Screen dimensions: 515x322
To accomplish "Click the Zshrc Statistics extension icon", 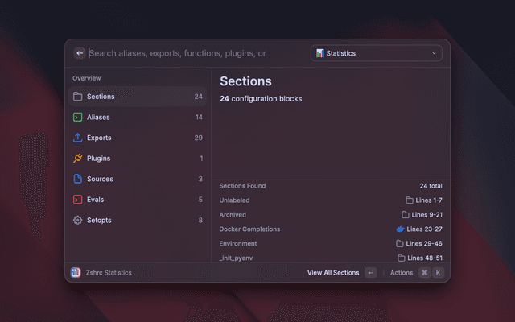I will pos(76,273).
